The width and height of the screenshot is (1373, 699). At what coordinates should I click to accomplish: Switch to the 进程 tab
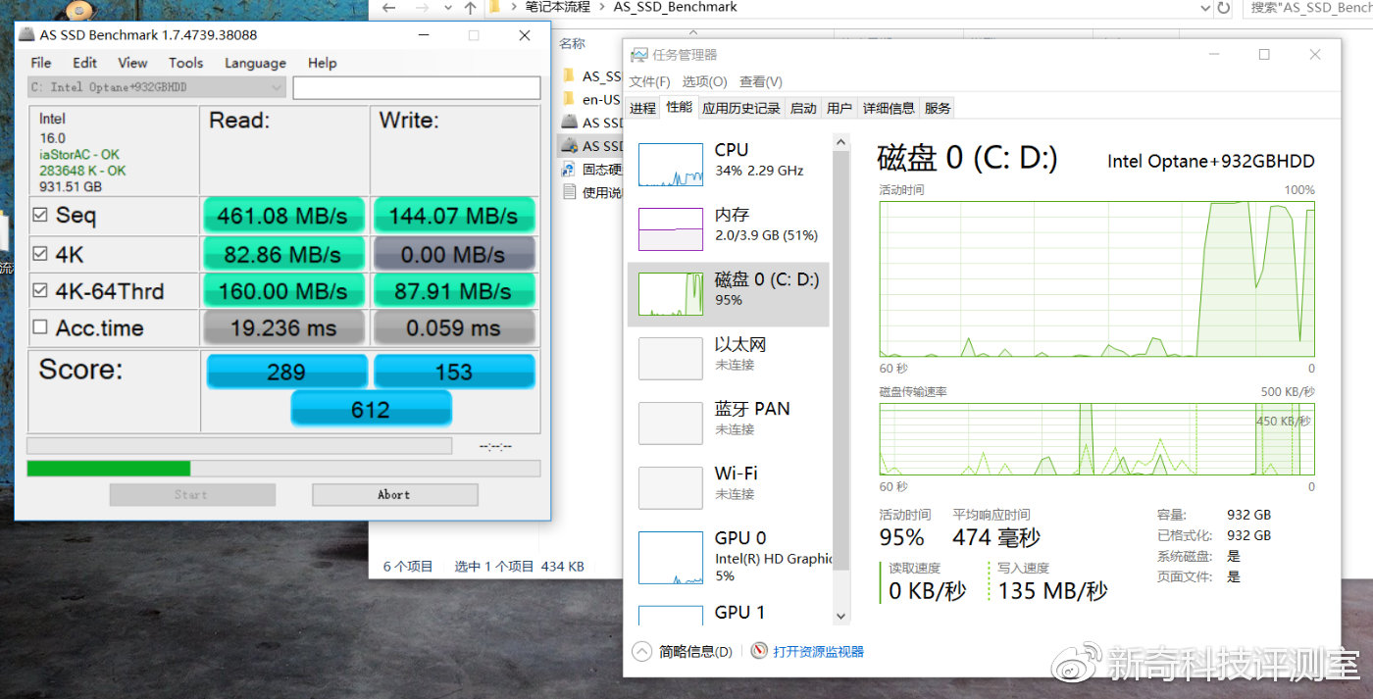pos(643,108)
